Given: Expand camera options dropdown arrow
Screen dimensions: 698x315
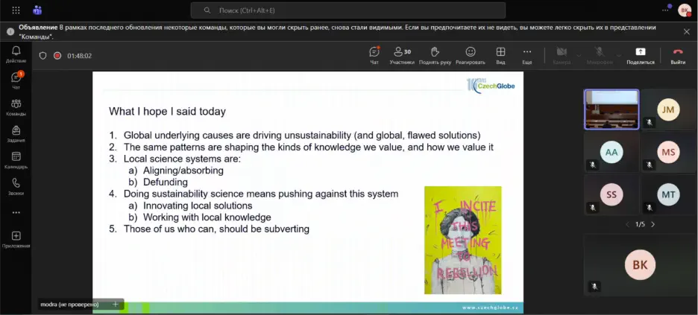Looking at the screenshot, I should click(579, 55).
